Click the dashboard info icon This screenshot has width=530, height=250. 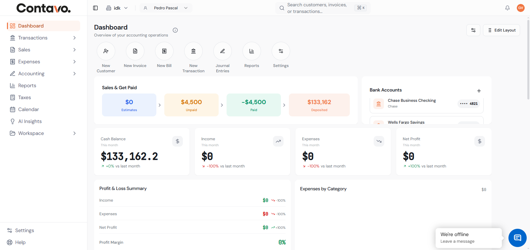click(x=175, y=30)
